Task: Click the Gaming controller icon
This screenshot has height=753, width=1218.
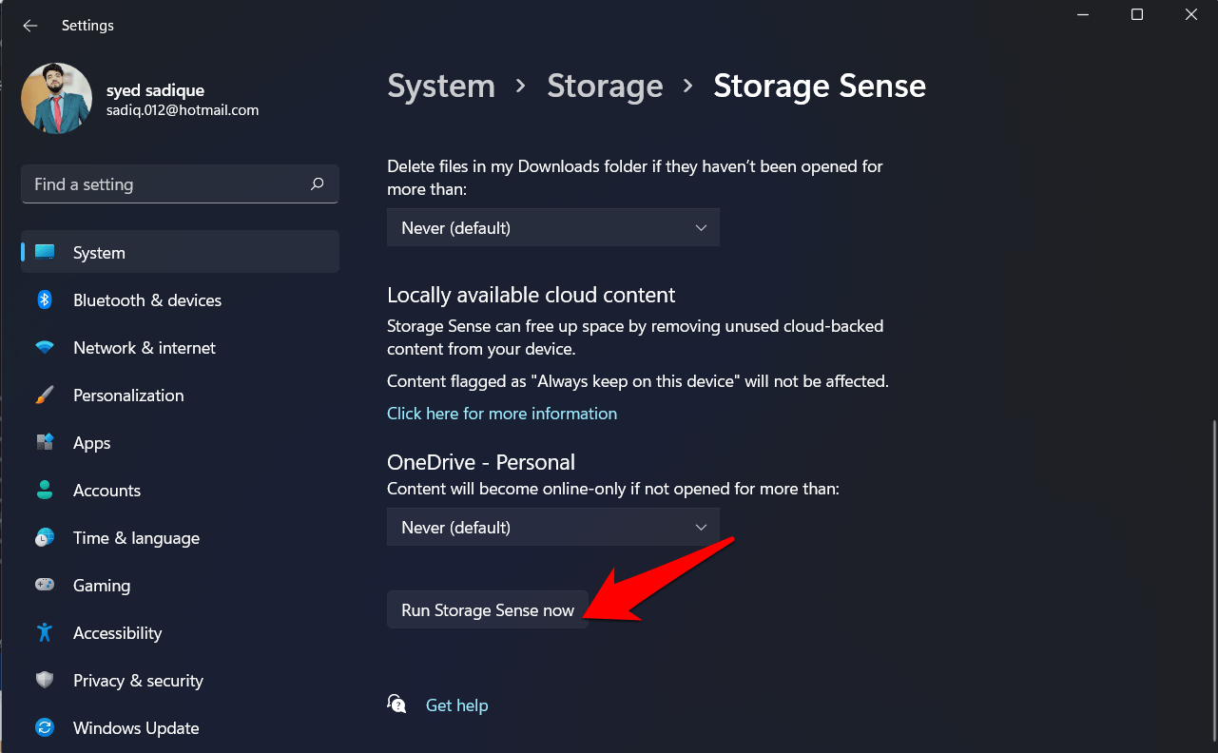Action: coord(45,586)
